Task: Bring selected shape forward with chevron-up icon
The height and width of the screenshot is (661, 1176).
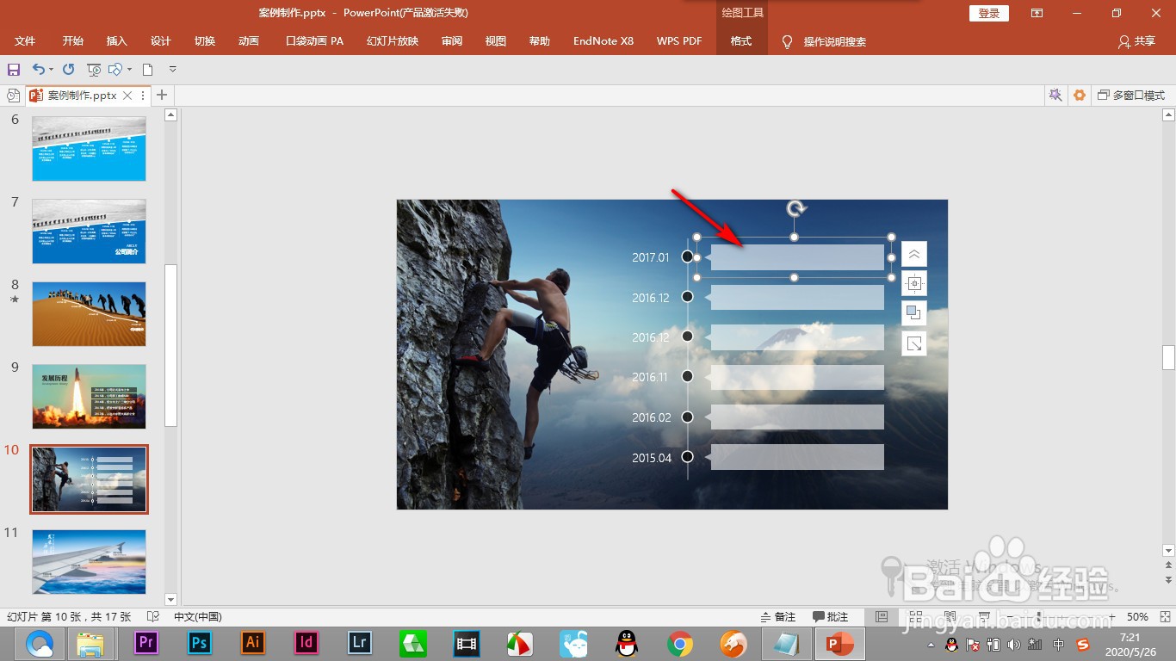Action: [914, 254]
